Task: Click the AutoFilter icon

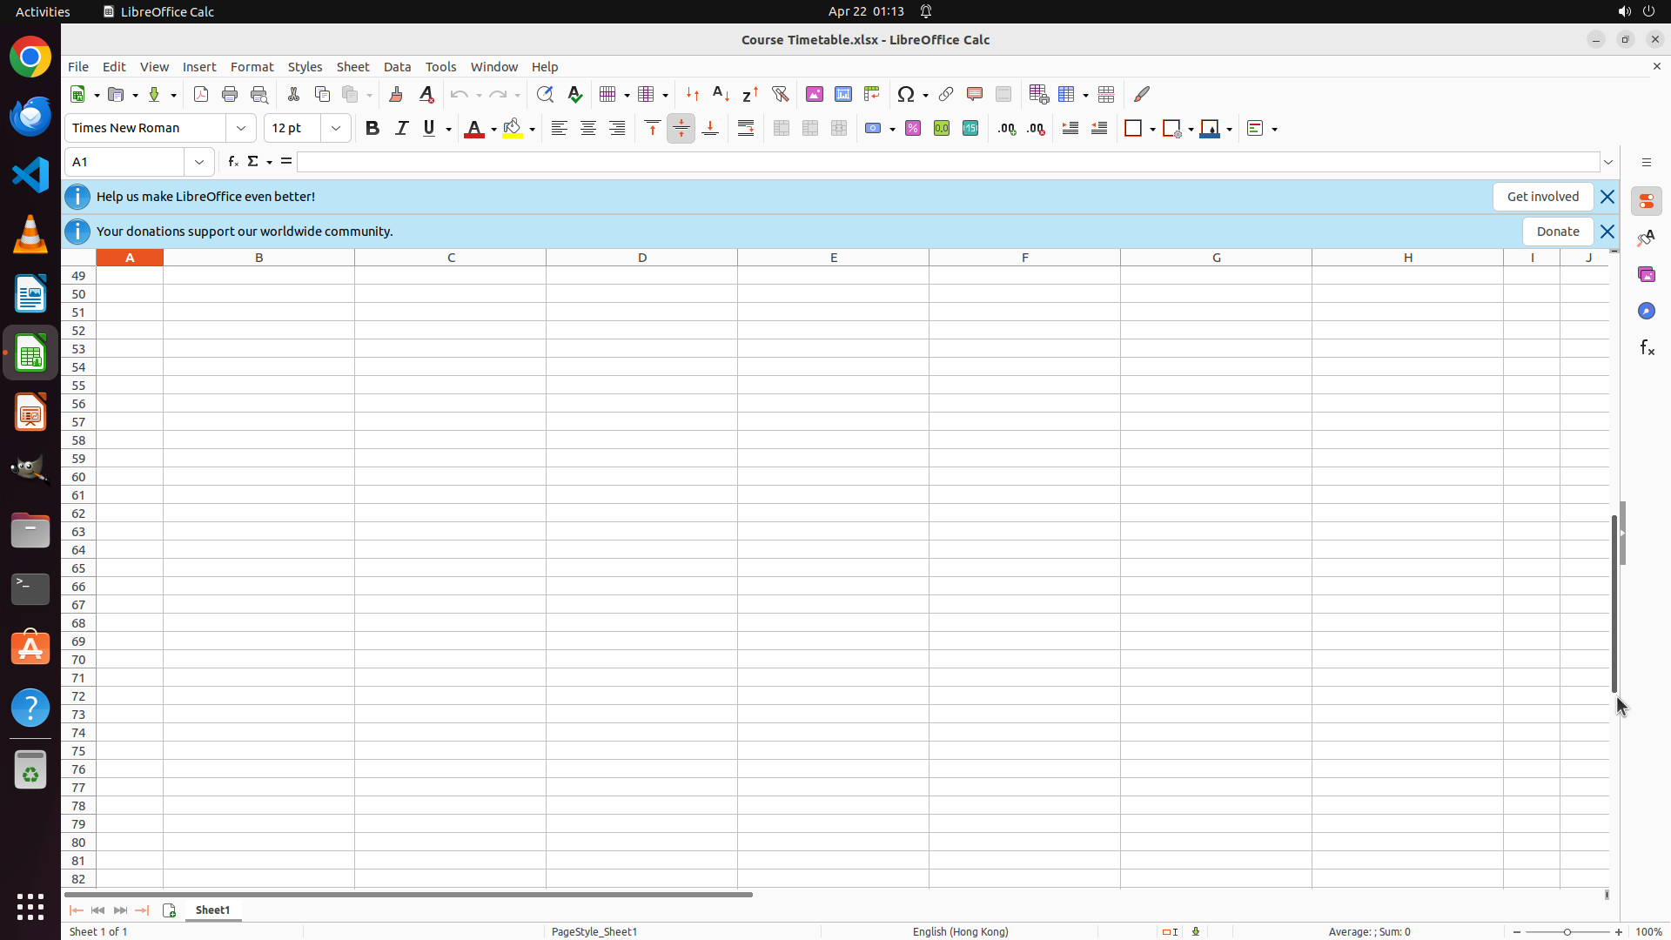Action: [x=780, y=94]
